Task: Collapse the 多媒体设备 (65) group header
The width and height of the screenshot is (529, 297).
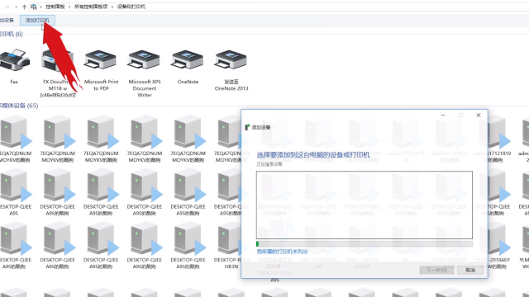Action: 19,106
